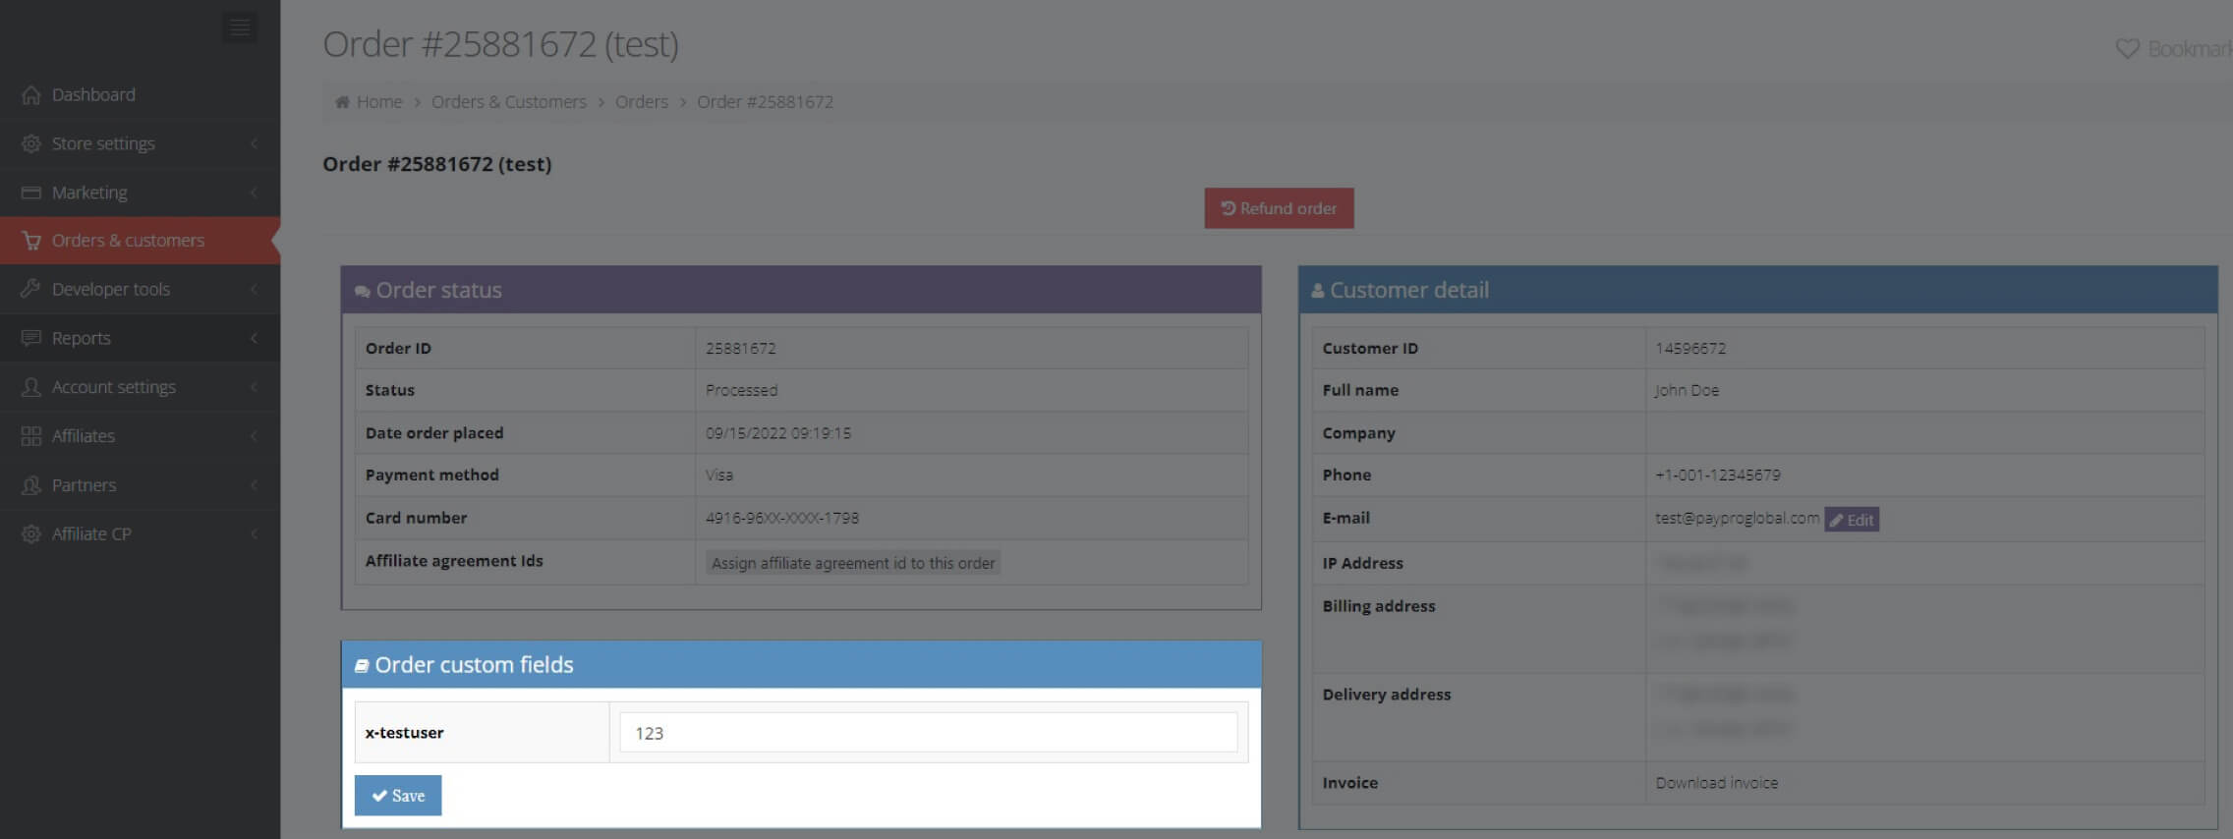
Task: Click the Partners people icon
Action: (x=31, y=485)
